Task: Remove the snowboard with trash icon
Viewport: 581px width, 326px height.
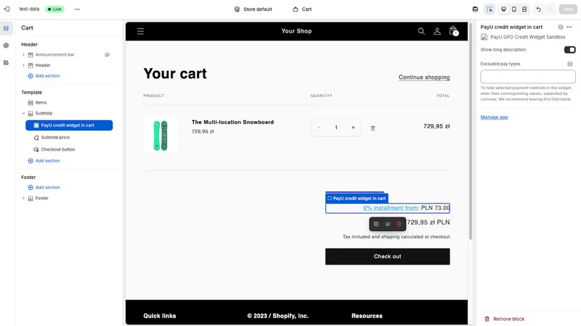Action: pyautogui.click(x=373, y=128)
